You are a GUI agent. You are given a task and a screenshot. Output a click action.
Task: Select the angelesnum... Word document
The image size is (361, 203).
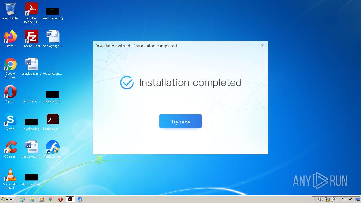click(x=31, y=67)
